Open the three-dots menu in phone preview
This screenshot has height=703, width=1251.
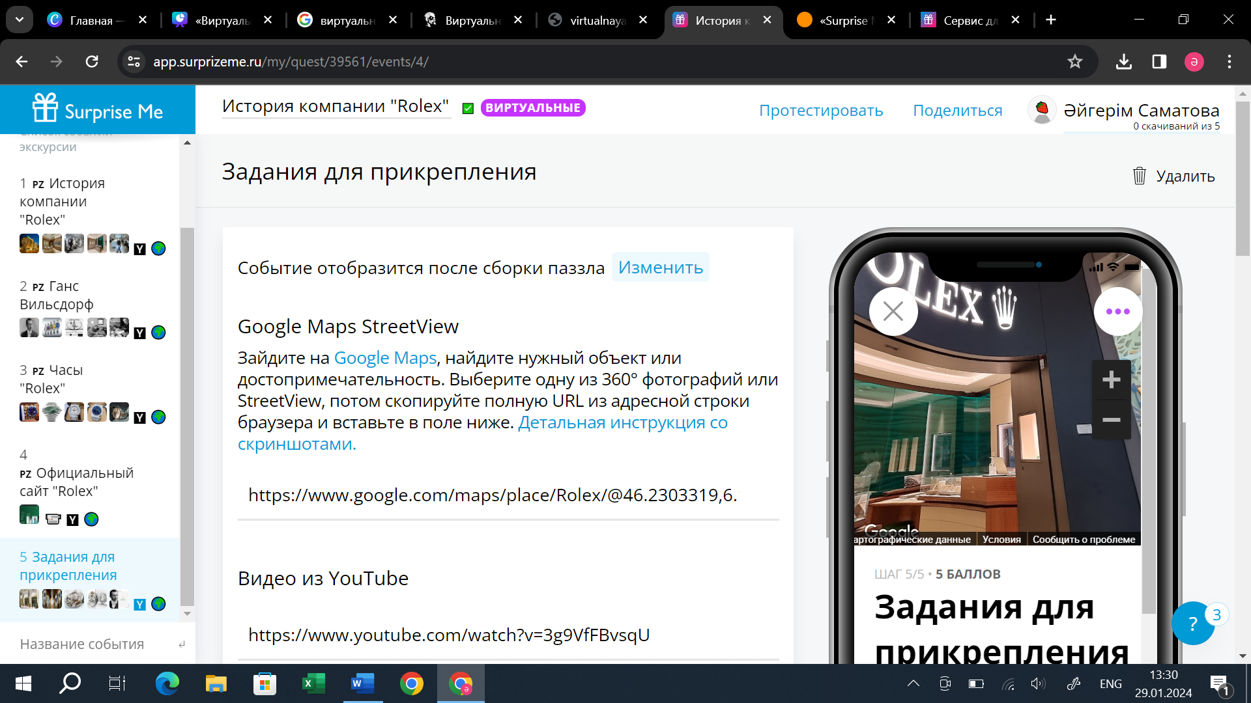[x=1117, y=312]
